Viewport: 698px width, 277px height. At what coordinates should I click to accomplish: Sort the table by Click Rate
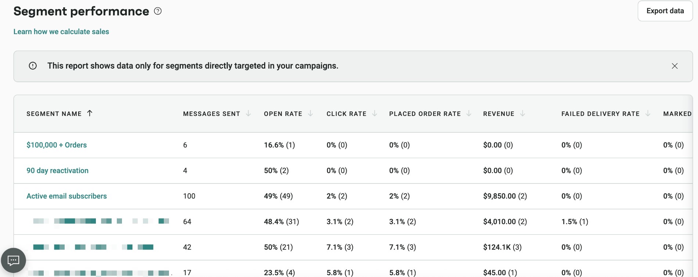pos(375,113)
